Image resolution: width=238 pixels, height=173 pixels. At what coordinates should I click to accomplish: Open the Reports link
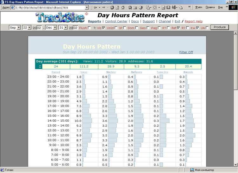(x=95, y=21)
